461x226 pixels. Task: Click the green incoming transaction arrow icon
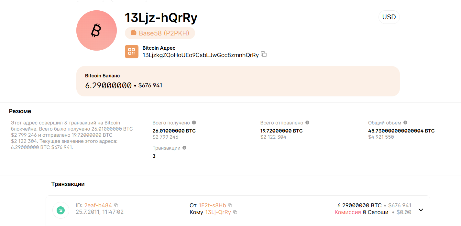[60, 210]
